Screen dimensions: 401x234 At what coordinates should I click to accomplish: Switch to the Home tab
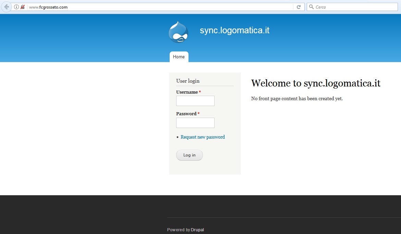pyautogui.click(x=179, y=57)
